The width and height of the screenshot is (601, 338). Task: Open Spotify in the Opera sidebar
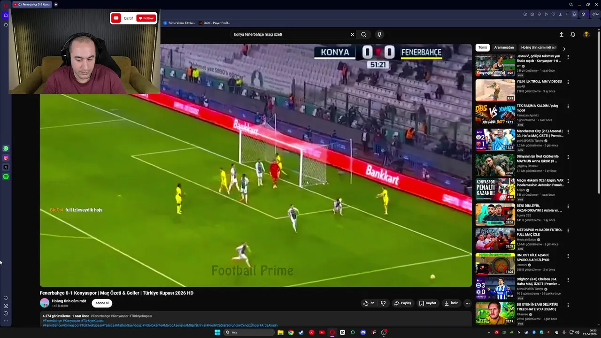[6, 177]
